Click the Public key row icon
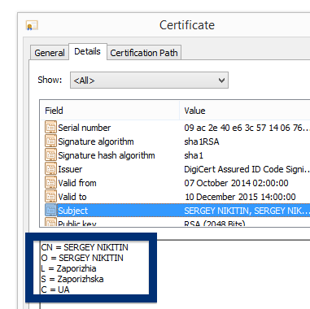310x309 pixels. (50, 223)
